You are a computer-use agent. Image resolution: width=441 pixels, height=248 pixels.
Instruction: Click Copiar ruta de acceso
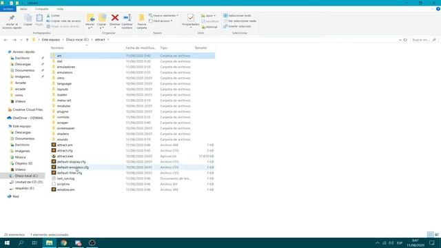pyautogui.click(x=63, y=21)
